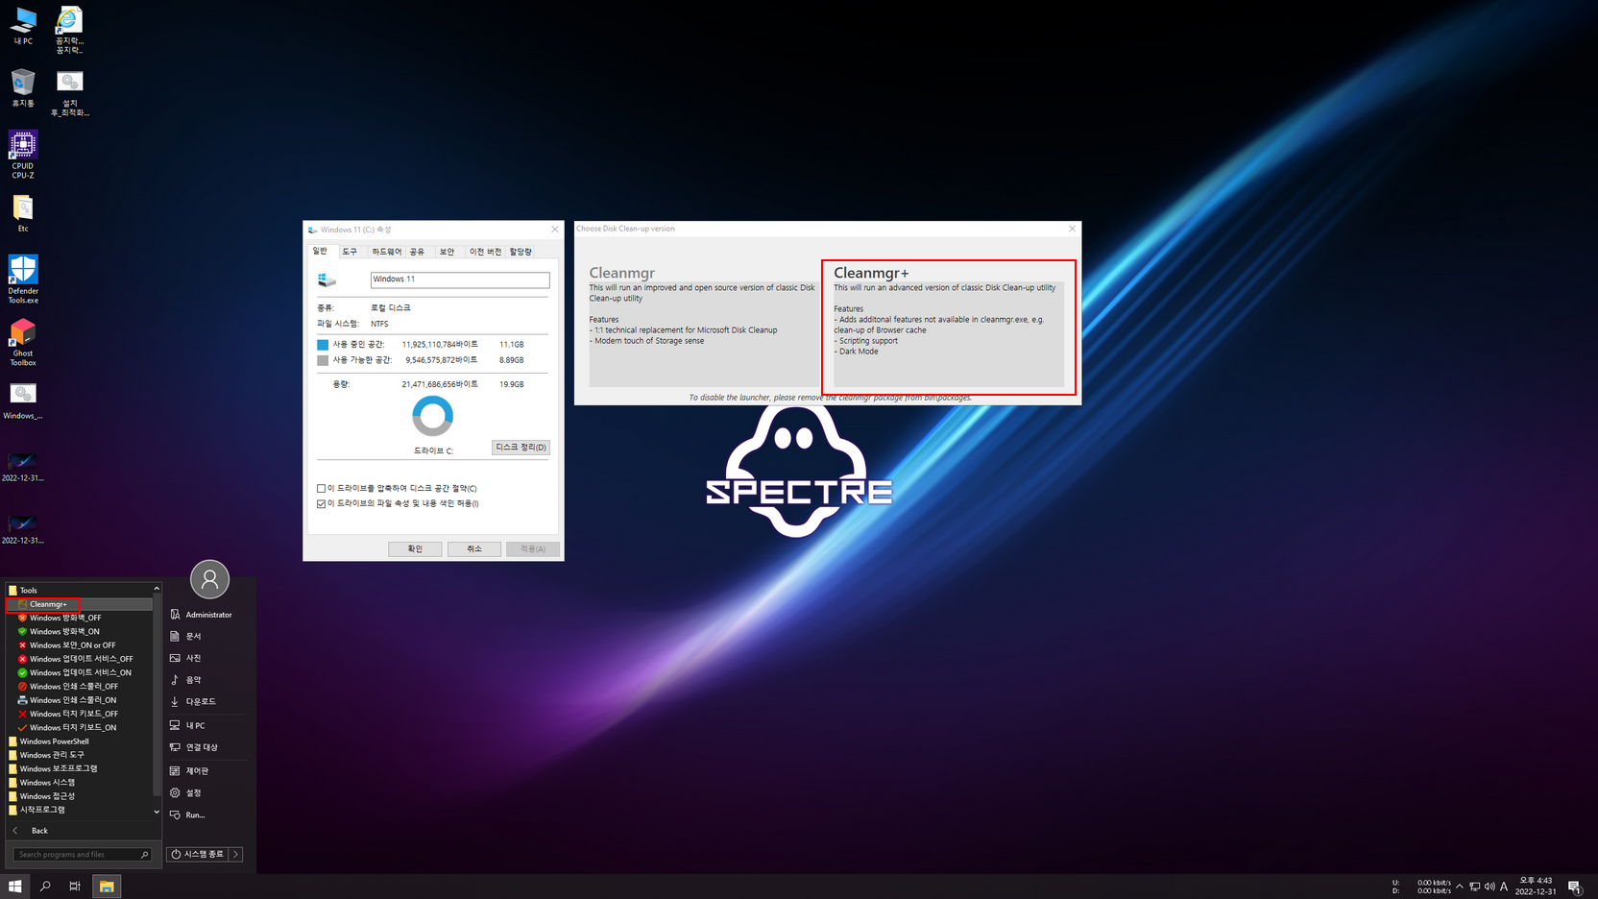The image size is (1598, 899).
Task: Open 문서 from Start menu
Action: (193, 636)
